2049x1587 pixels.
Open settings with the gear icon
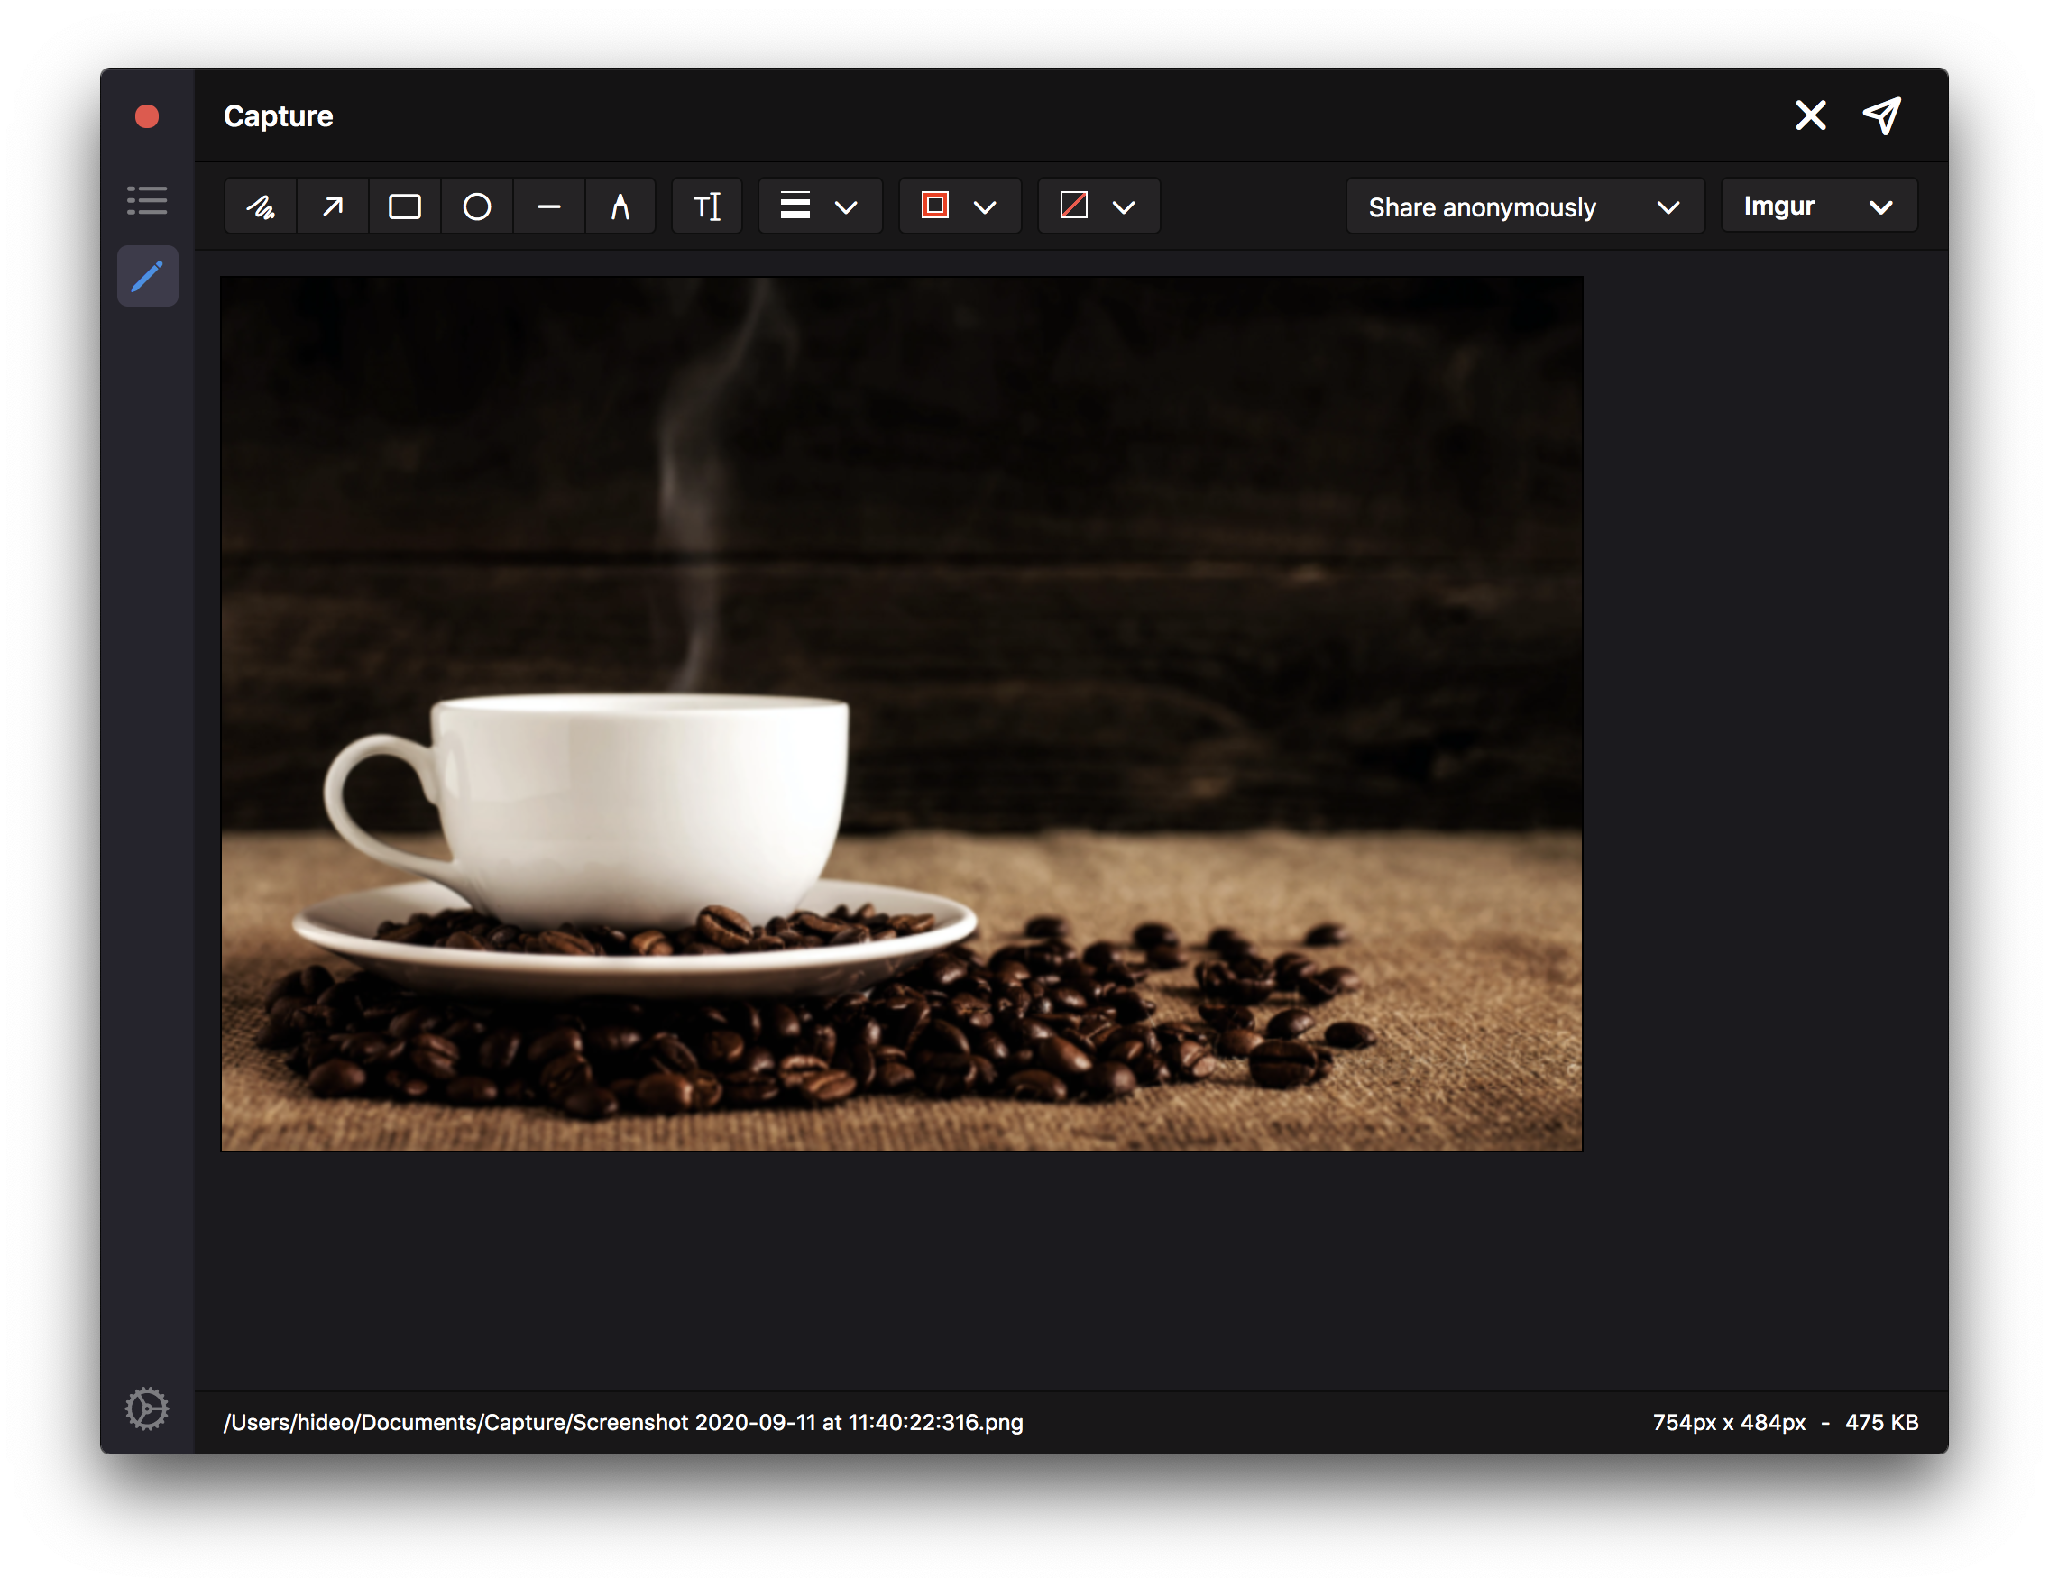pyautogui.click(x=147, y=1408)
